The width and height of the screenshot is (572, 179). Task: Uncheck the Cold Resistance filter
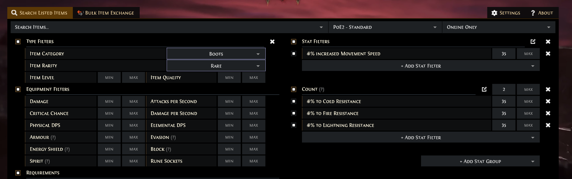294,101
